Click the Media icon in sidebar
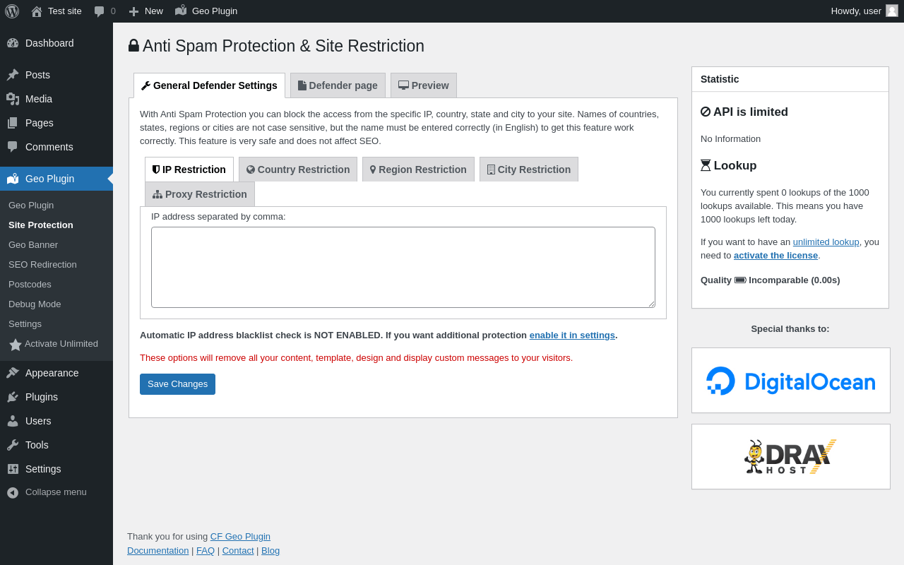 coord(13,99)
